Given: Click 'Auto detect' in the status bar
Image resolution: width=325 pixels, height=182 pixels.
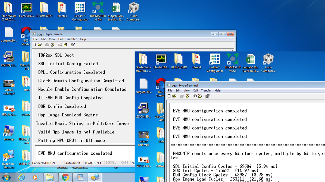Looking at the screenshot, I should pos(73,163).
